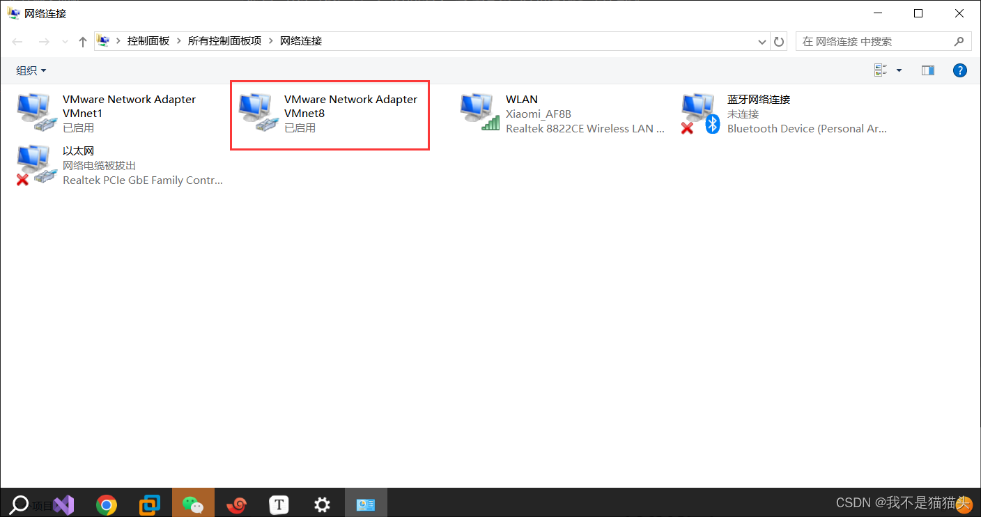Expand the chevron after 所有控制面板项 breadcrumb
Image resolution: width=981 pixels, height=517 pixels.
pyautogui.click(x=270, y=41)
